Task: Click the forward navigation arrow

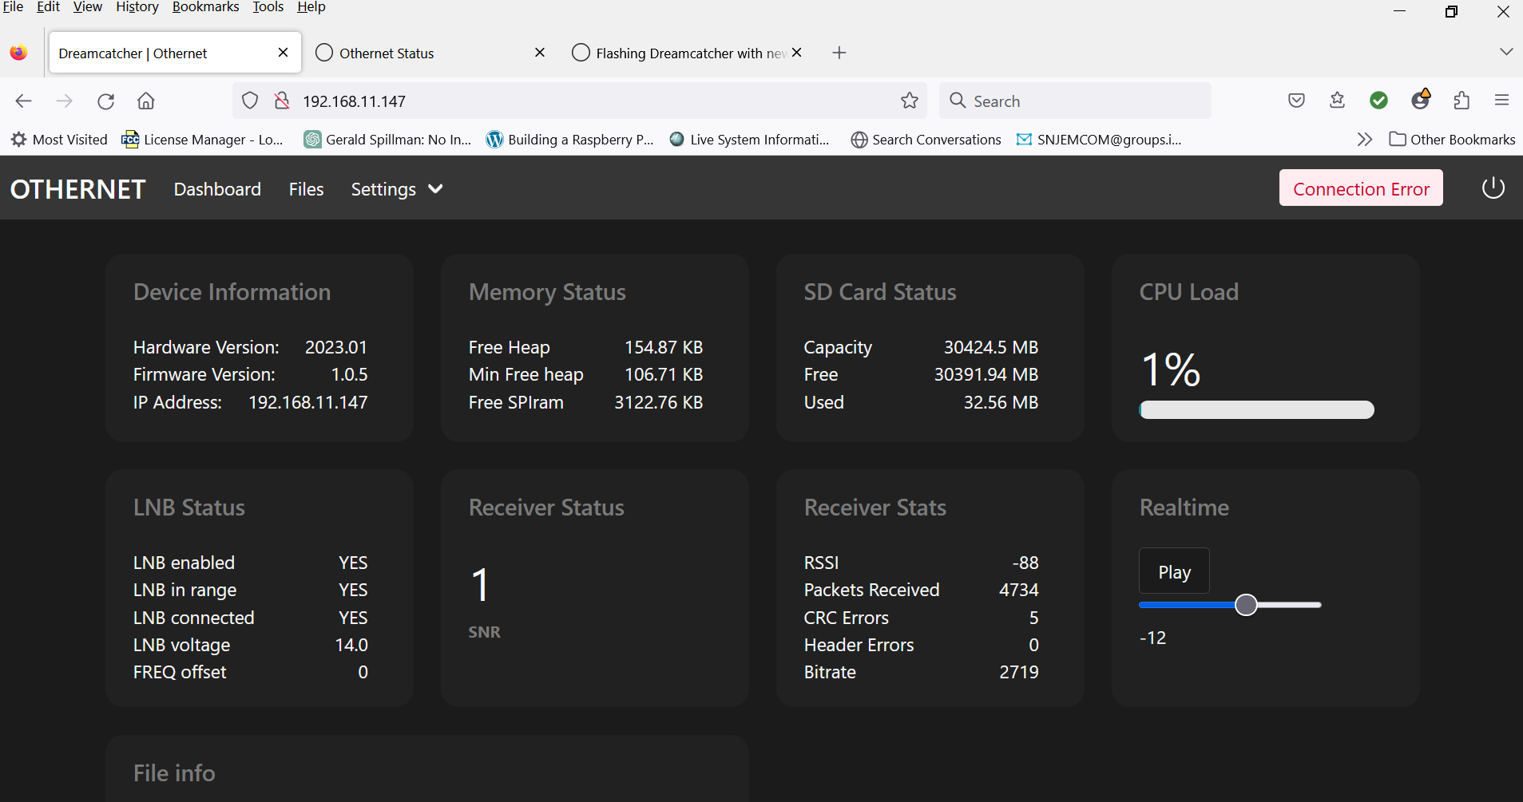Action: tap(65, 101)
